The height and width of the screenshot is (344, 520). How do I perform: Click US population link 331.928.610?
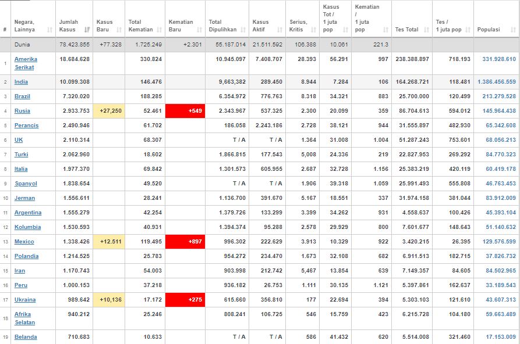coord(499,59)
